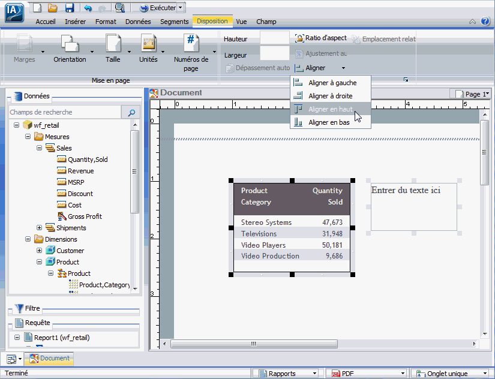
Task: Click the IA application menu button
Action: 14,13
